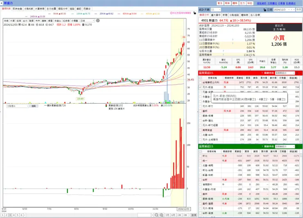
Task: Check the 美商高盛 row checkbox
Action: [x=200, y=130]
